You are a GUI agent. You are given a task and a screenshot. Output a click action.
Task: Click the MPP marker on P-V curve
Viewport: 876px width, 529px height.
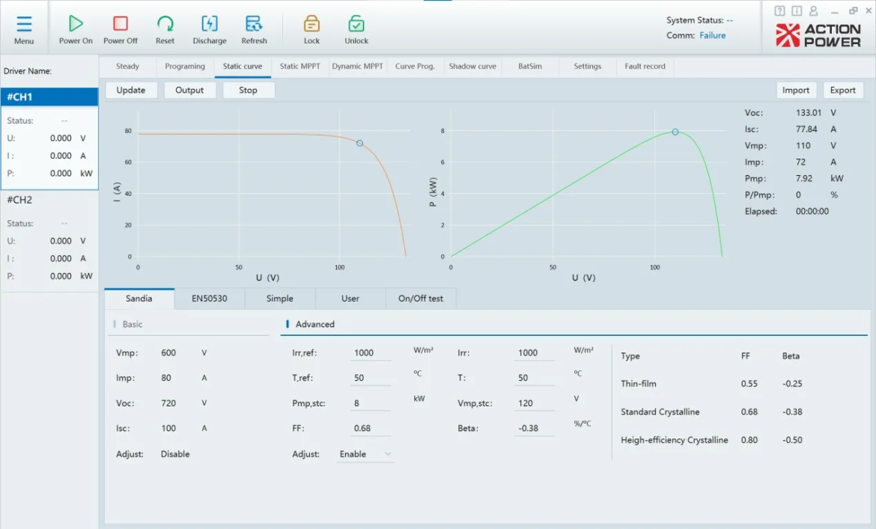(675, 132)
